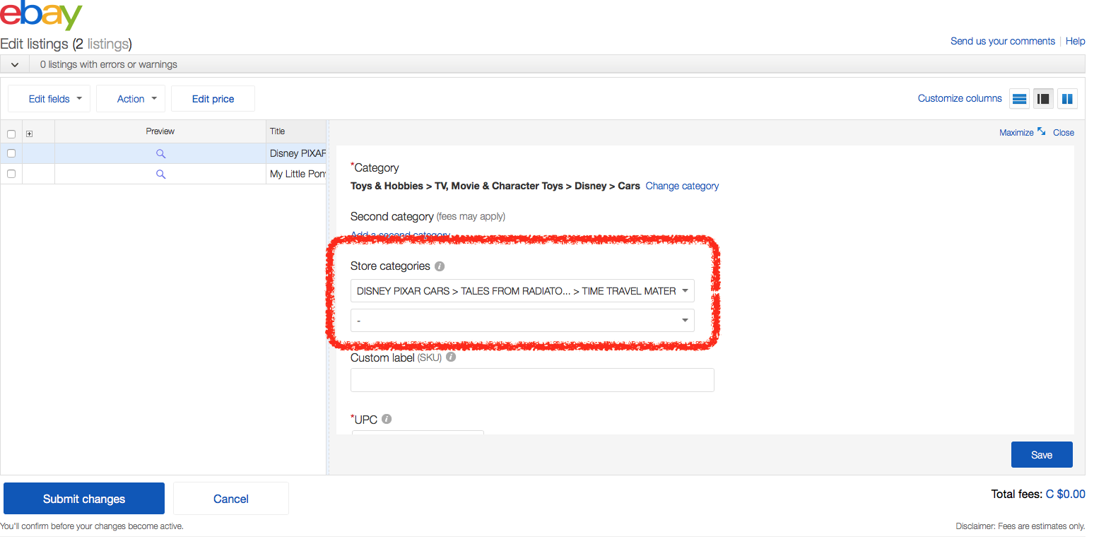The image size is (1094, 539).
Task: Click the UPC info icon
Action: (x=387, y=419)
